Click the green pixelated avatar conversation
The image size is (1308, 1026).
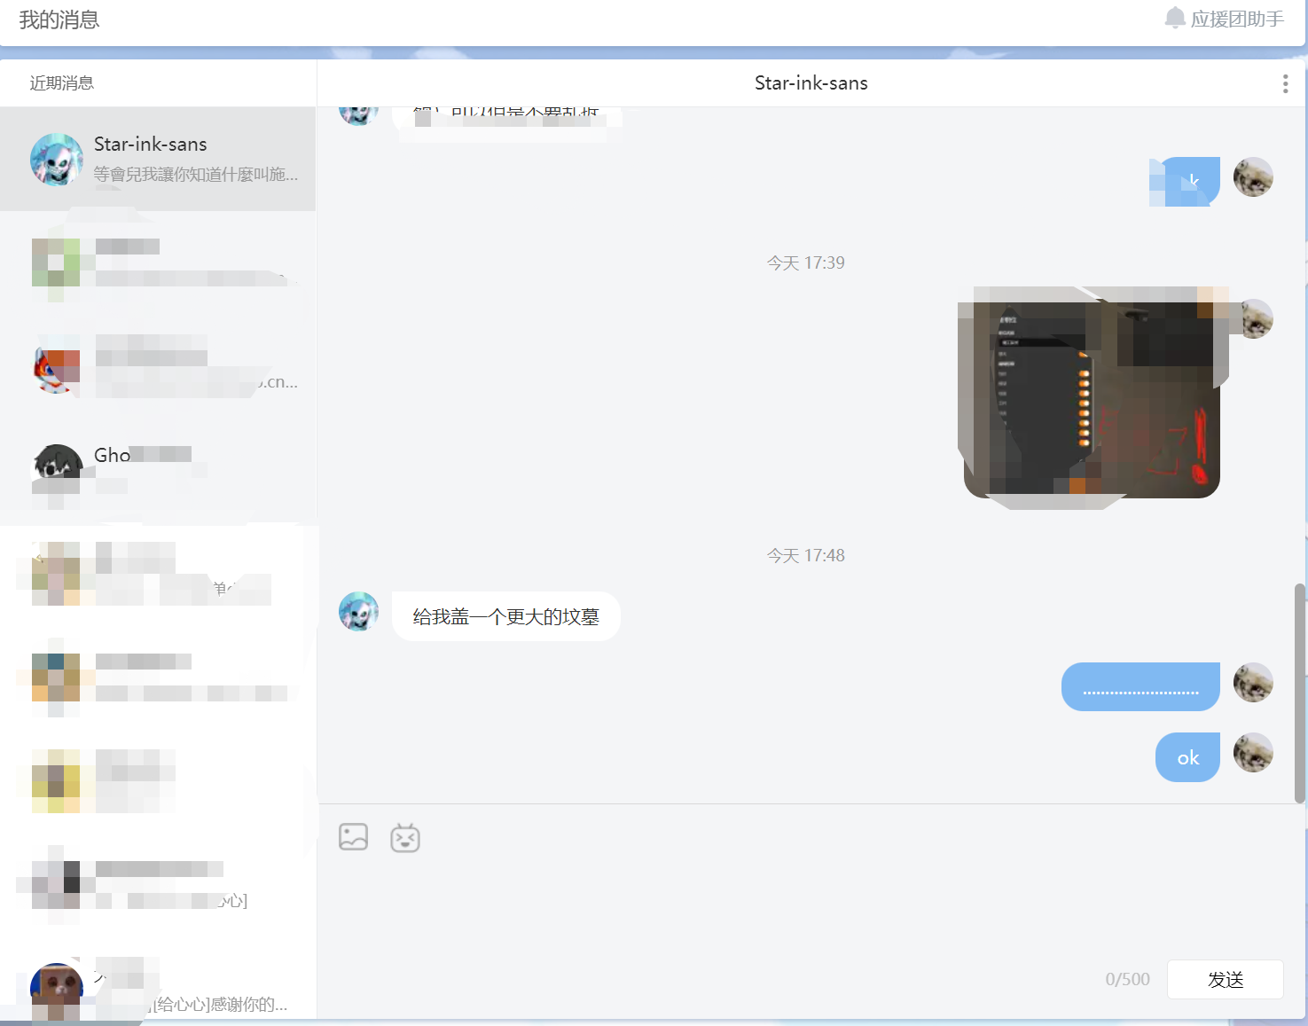coord(158,262)
